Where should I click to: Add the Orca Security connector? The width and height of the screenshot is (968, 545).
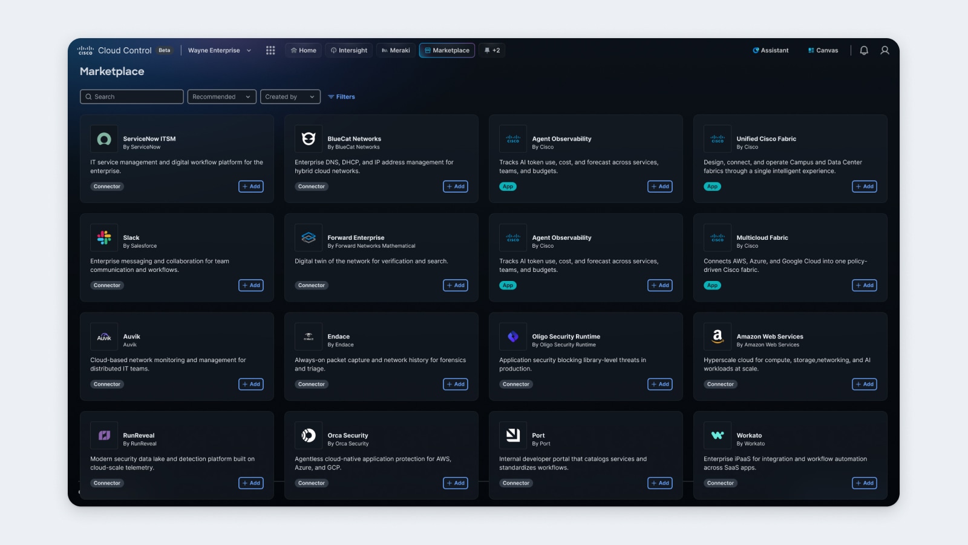456,483
